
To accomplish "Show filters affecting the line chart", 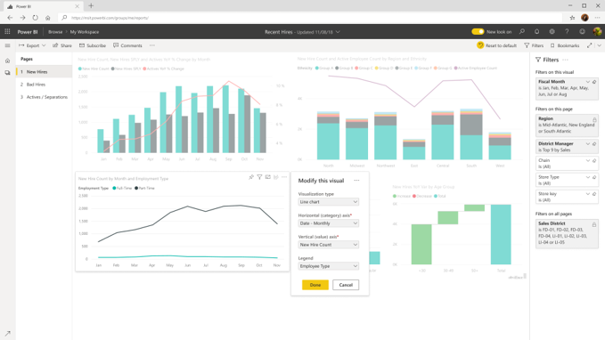I will coord(259,177).
